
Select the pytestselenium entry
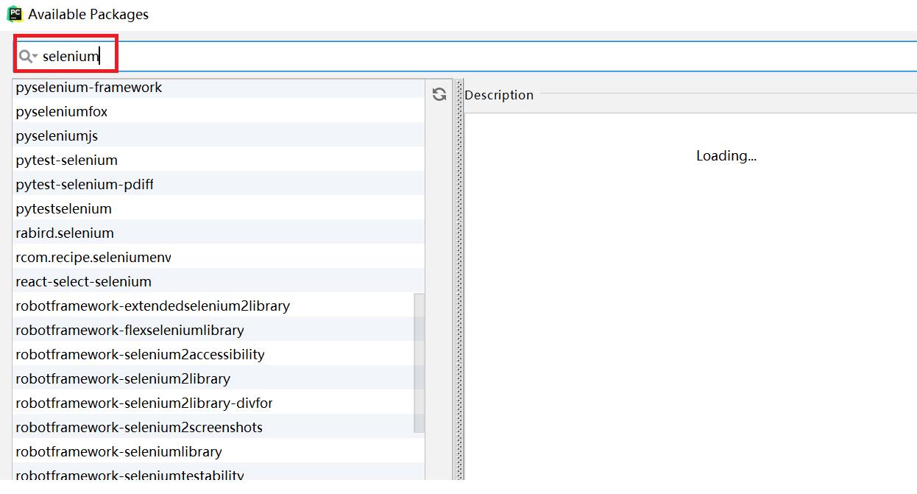tap(64, 209)
